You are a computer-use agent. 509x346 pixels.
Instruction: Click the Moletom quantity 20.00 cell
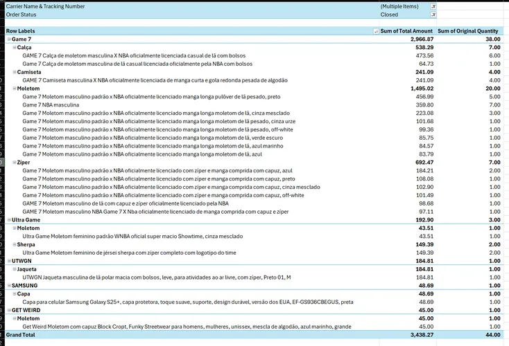point(493,89)
